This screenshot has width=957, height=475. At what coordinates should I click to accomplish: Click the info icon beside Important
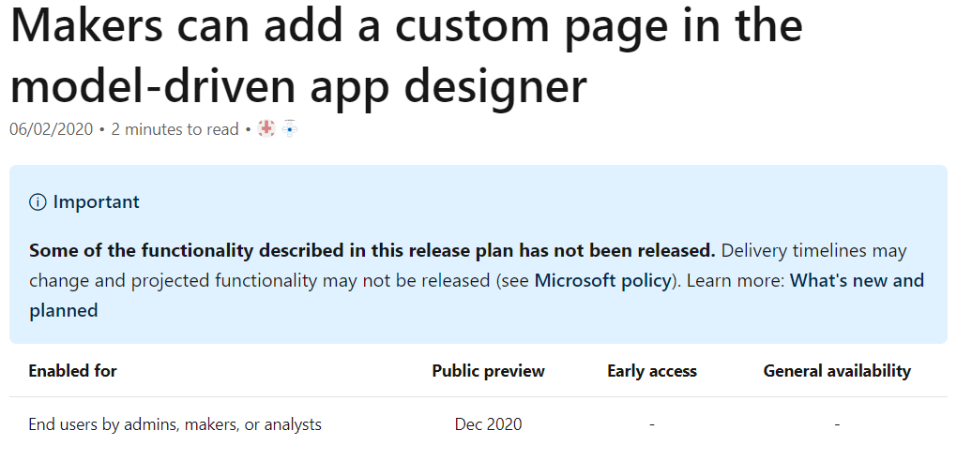[x=38, y=202]
